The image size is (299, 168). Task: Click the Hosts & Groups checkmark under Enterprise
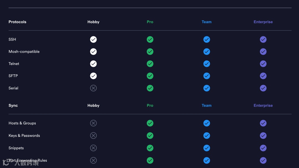pos(263,123)
